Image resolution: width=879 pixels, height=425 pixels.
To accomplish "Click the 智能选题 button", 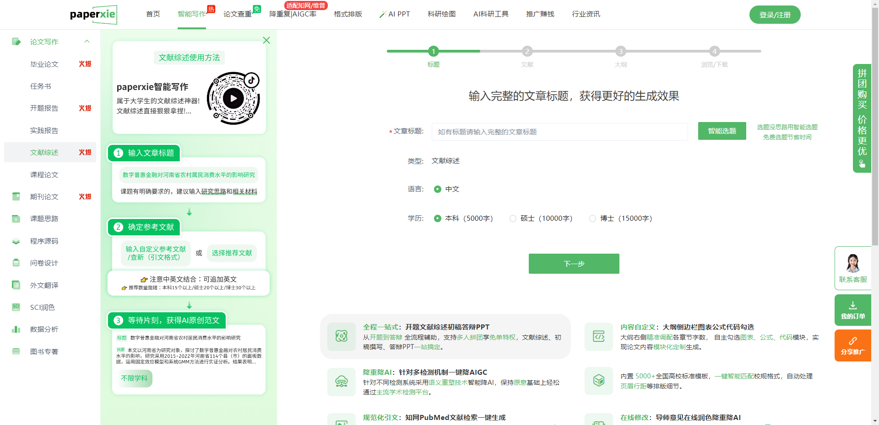I will [x=722, y=131].
